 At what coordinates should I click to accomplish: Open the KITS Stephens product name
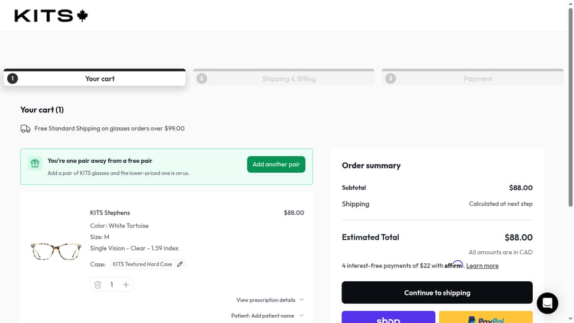(x=110, y=213)
